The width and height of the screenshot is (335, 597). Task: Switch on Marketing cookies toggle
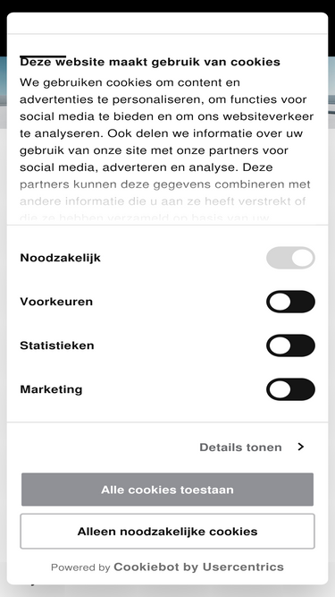tap(290, 389)
